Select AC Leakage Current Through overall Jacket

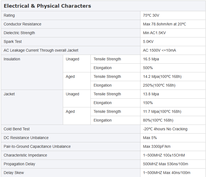tap(41, 50)
